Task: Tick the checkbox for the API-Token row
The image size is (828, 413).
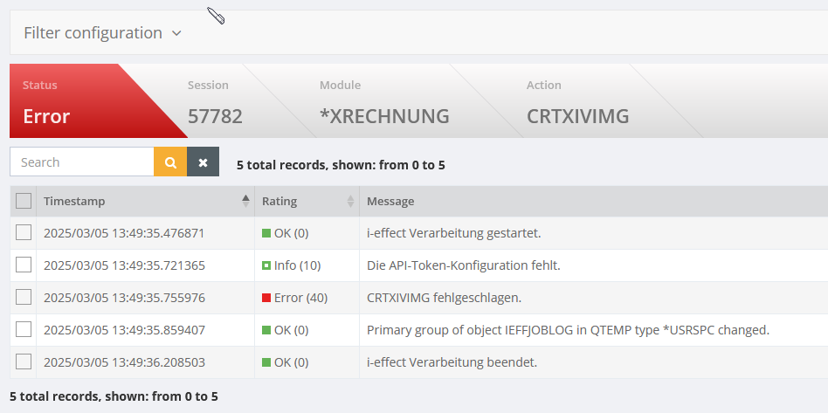Action: [24, 265]
